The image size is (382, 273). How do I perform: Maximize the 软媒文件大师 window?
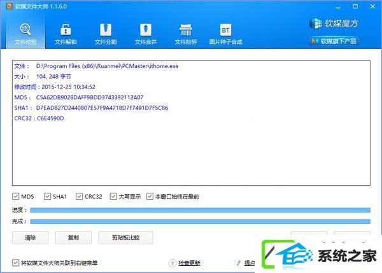[x=355, y=6]
